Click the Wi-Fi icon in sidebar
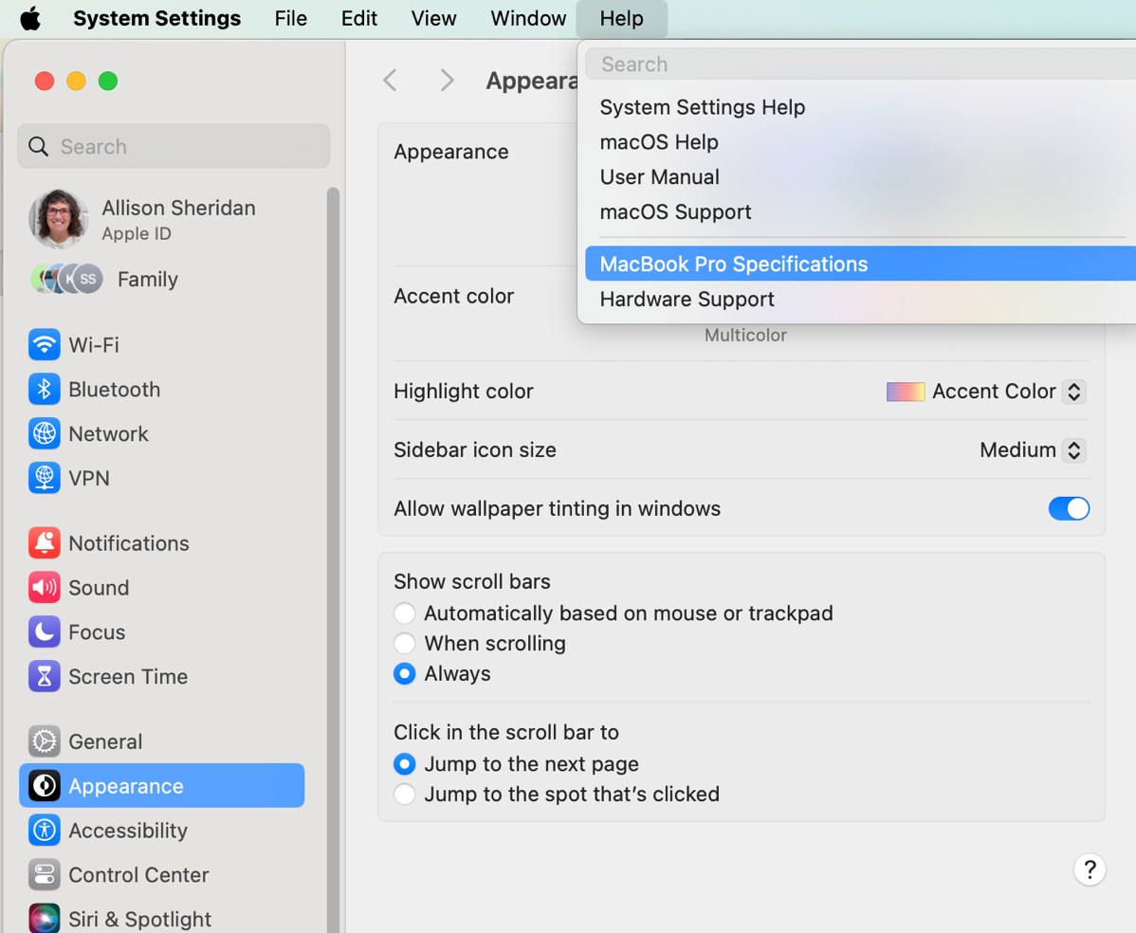This screenshot has width=1136, height=933. point(45,345)
